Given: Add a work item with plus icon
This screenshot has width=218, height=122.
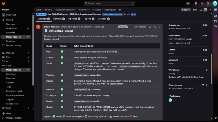Looking at the screenshot, I should coord(206,70).
